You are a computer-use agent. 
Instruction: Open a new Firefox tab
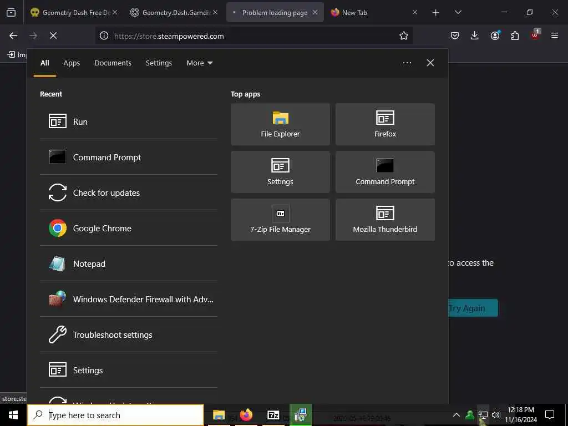coord(436,13)
